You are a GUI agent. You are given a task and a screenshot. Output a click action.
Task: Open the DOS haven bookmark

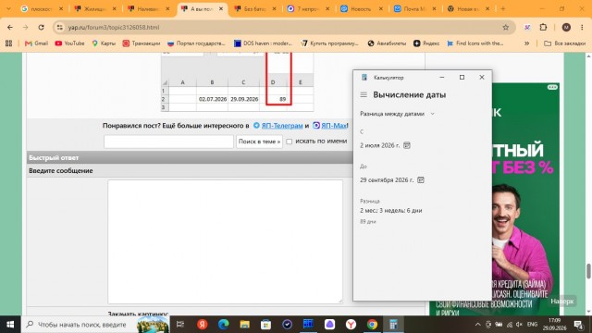pyautogui.click(x=263, y=43)
